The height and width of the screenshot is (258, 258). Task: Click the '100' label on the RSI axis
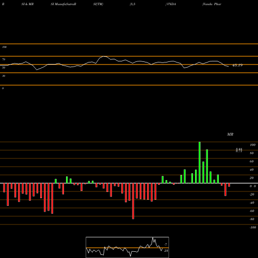(x=4, y=47)
